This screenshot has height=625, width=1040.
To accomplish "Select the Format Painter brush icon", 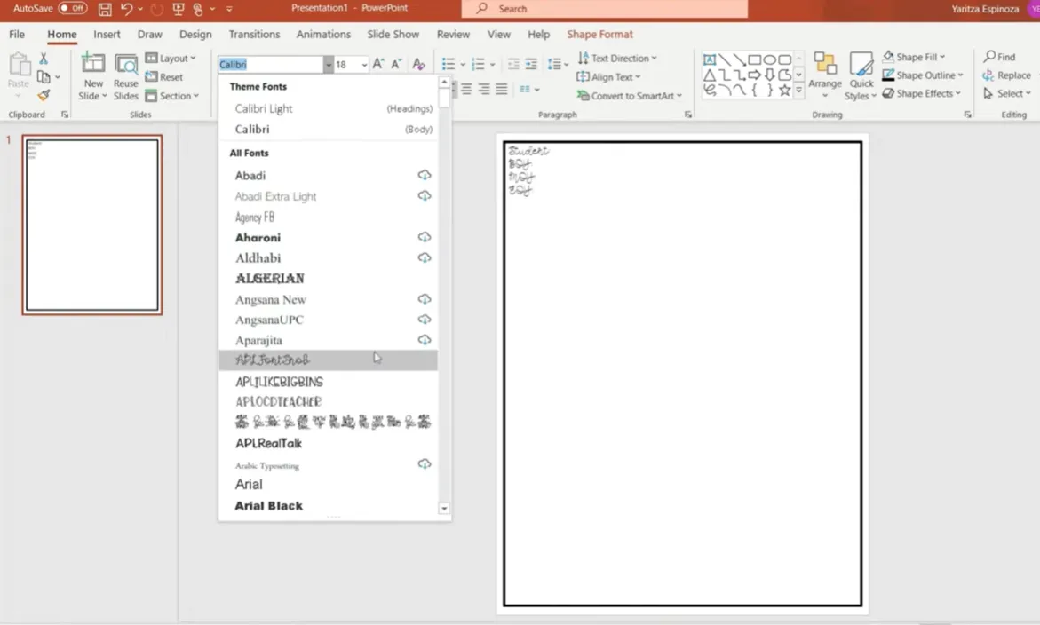I will [x=44, y=95].
